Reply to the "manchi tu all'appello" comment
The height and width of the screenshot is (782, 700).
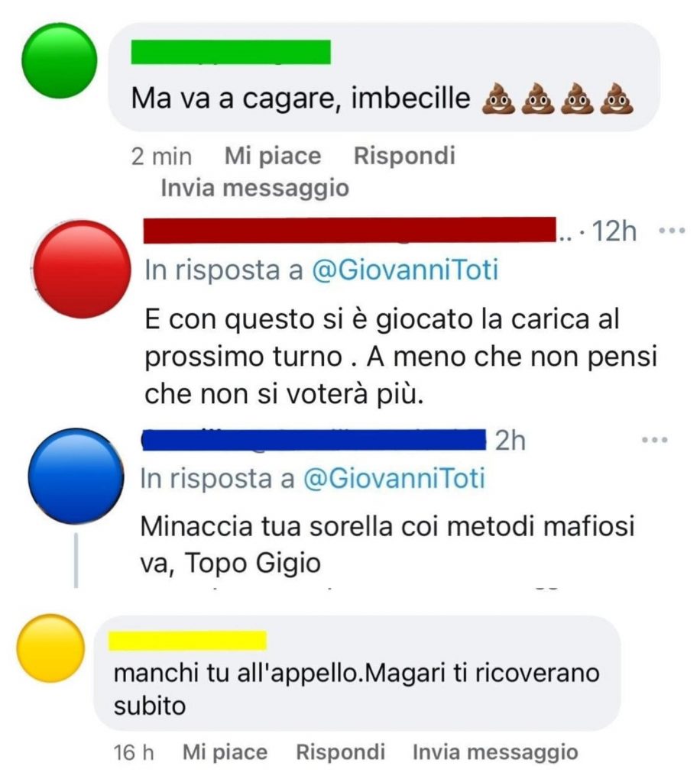[x=340, y=752]
